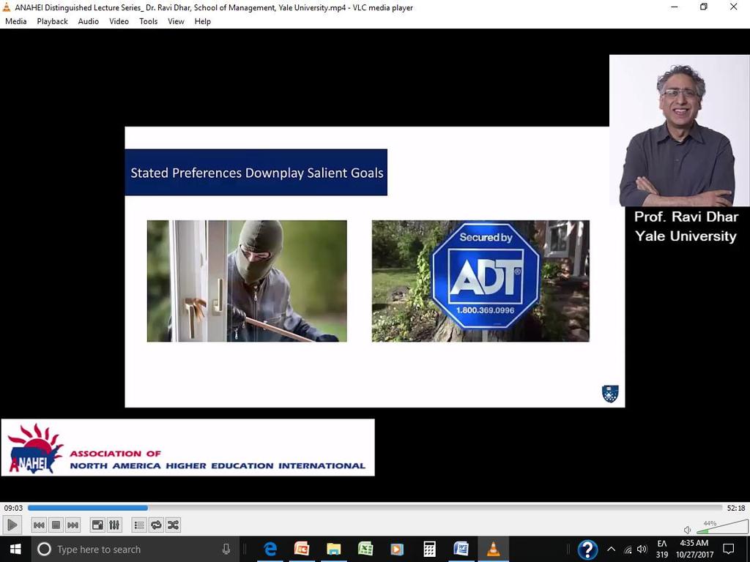
Task: Open Excel from the taskbar
Action: coord(365,549)
